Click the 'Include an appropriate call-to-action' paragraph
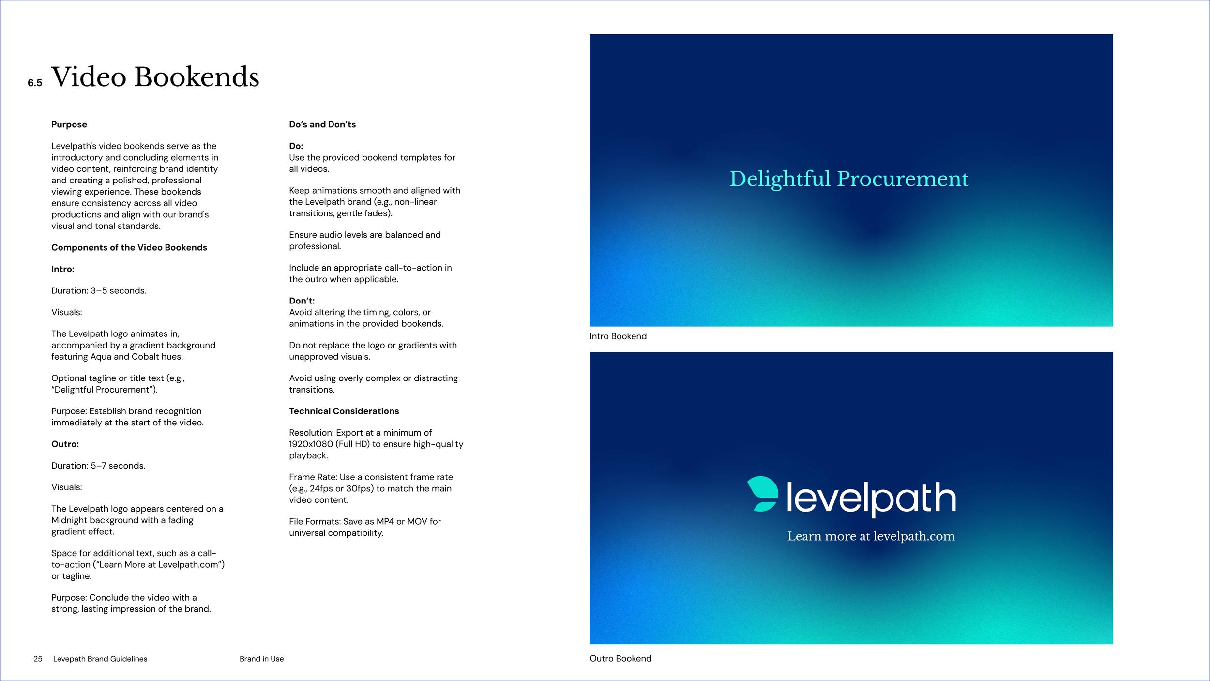Screen dimensions: 1210x681 370,273
